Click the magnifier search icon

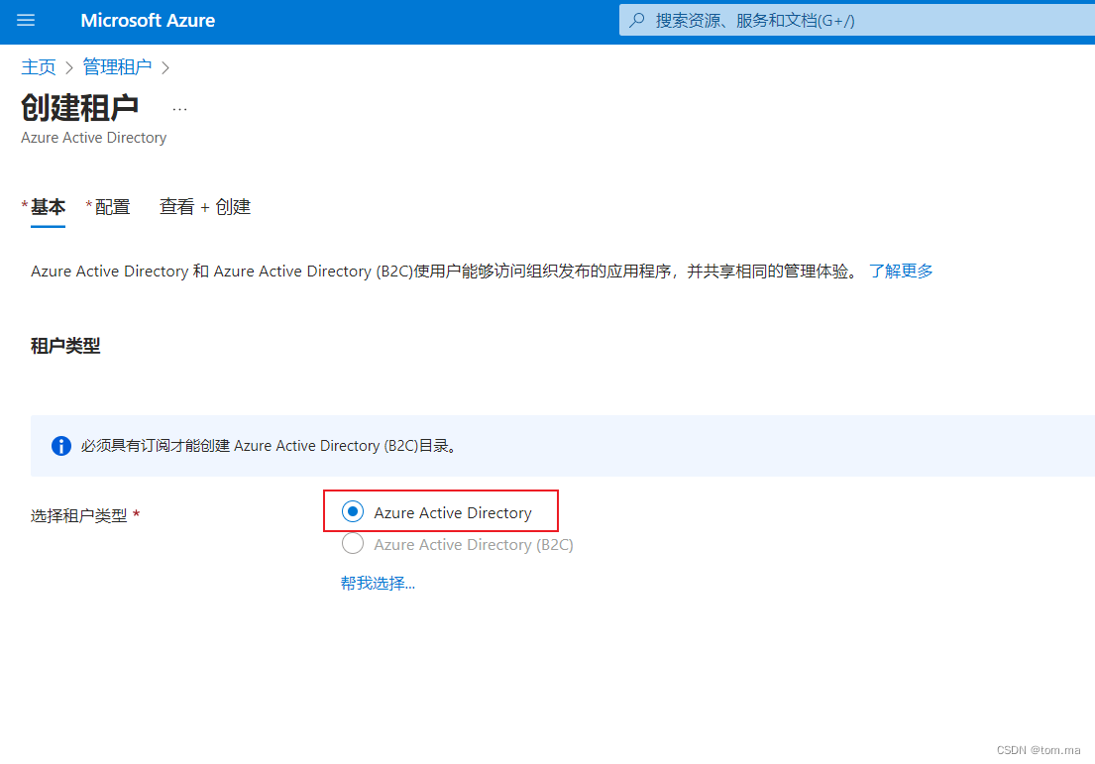click(636, 20)
